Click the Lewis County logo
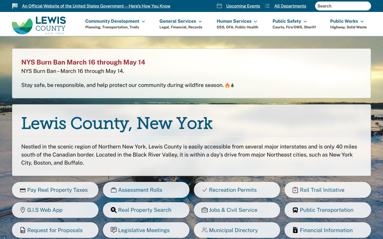Viewport: 383px width, 239px height. pos(39,25)
